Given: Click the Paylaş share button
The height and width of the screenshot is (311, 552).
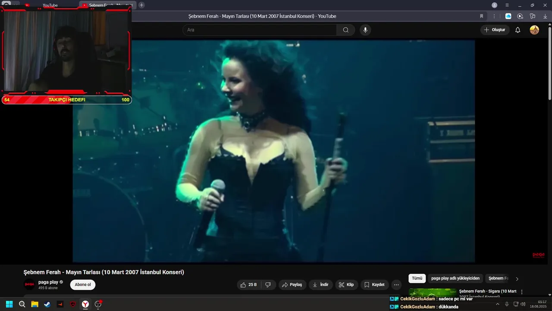Looking at the screenshot, I should (292, 285).
